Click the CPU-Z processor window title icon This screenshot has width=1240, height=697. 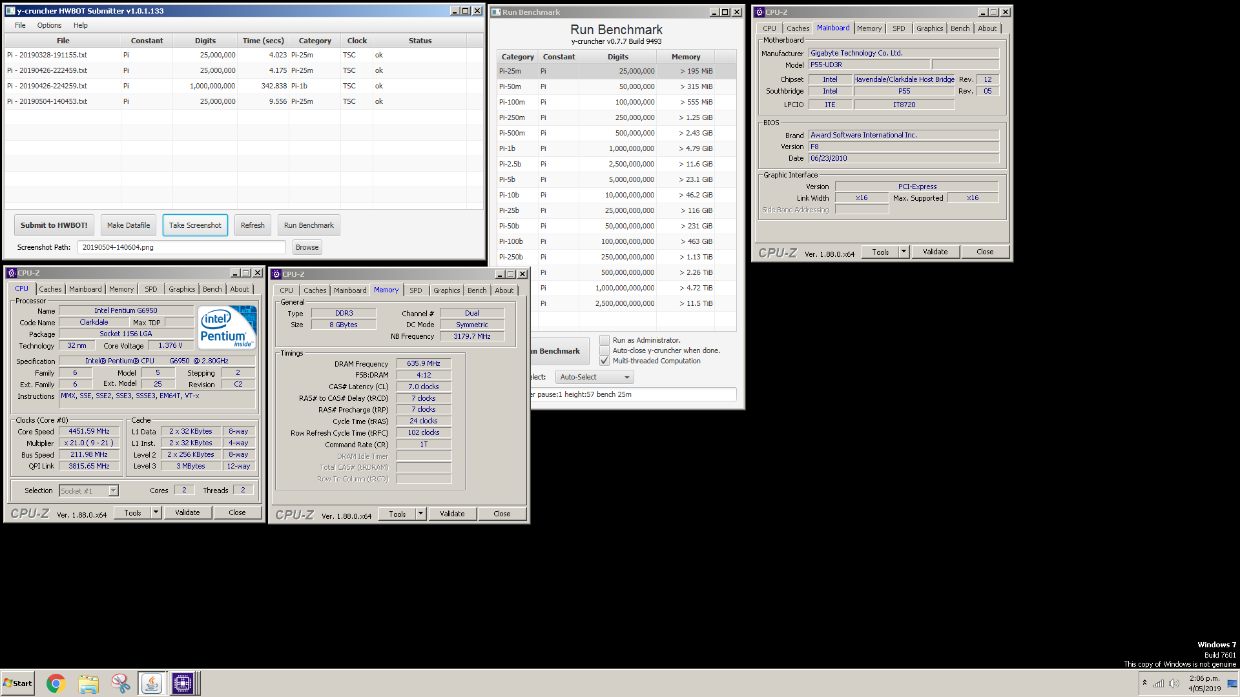[12, 273]
